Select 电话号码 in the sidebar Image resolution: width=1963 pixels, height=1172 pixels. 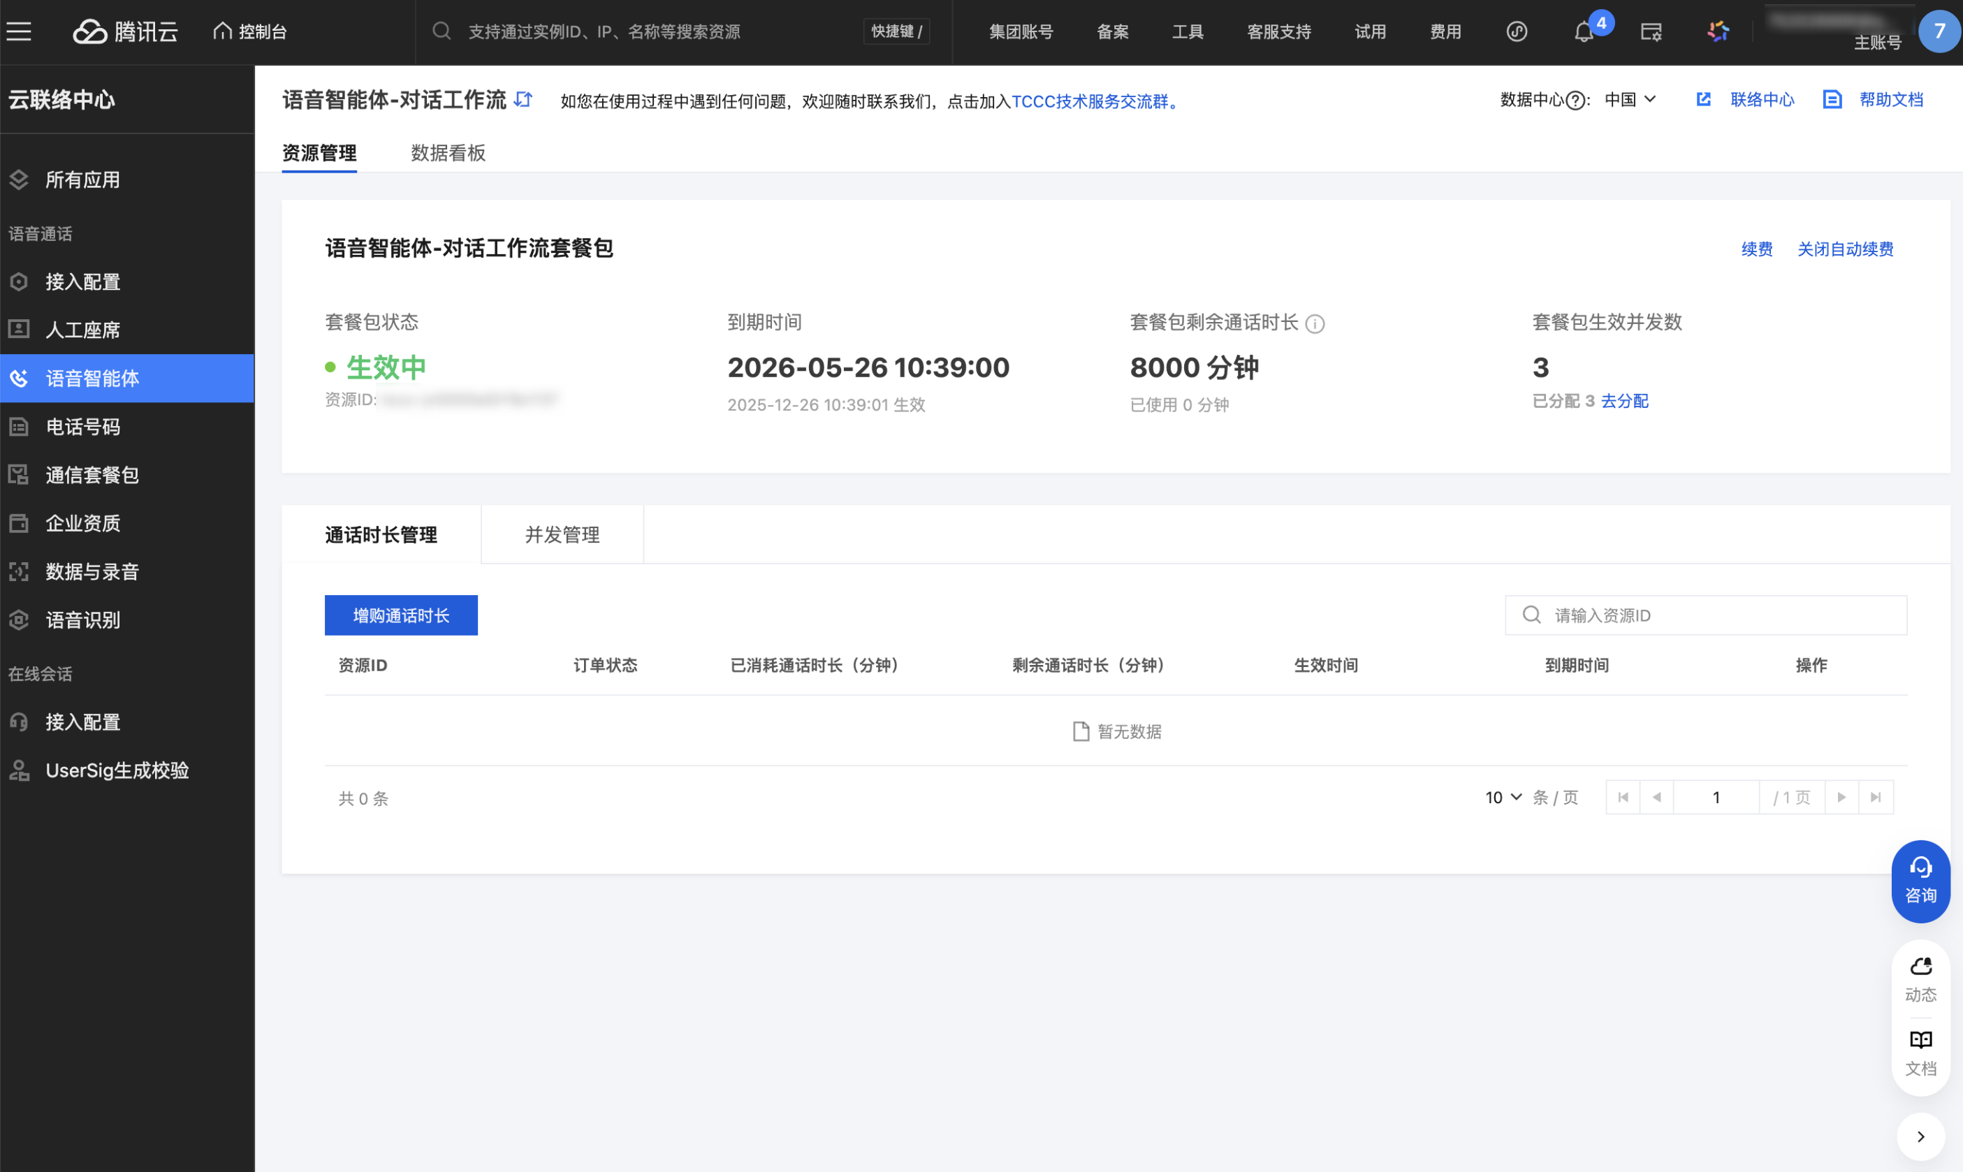(x=83, y=427)
